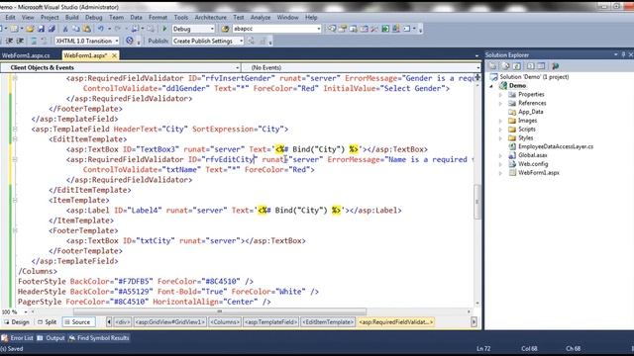Open the Architecture menu
This screenshot has height=356, width=634.
pyautogui.click(x=211, y=18)
